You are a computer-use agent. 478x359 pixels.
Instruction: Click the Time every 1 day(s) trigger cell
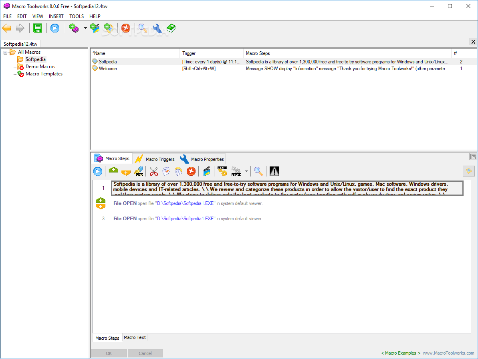point(211,62)
